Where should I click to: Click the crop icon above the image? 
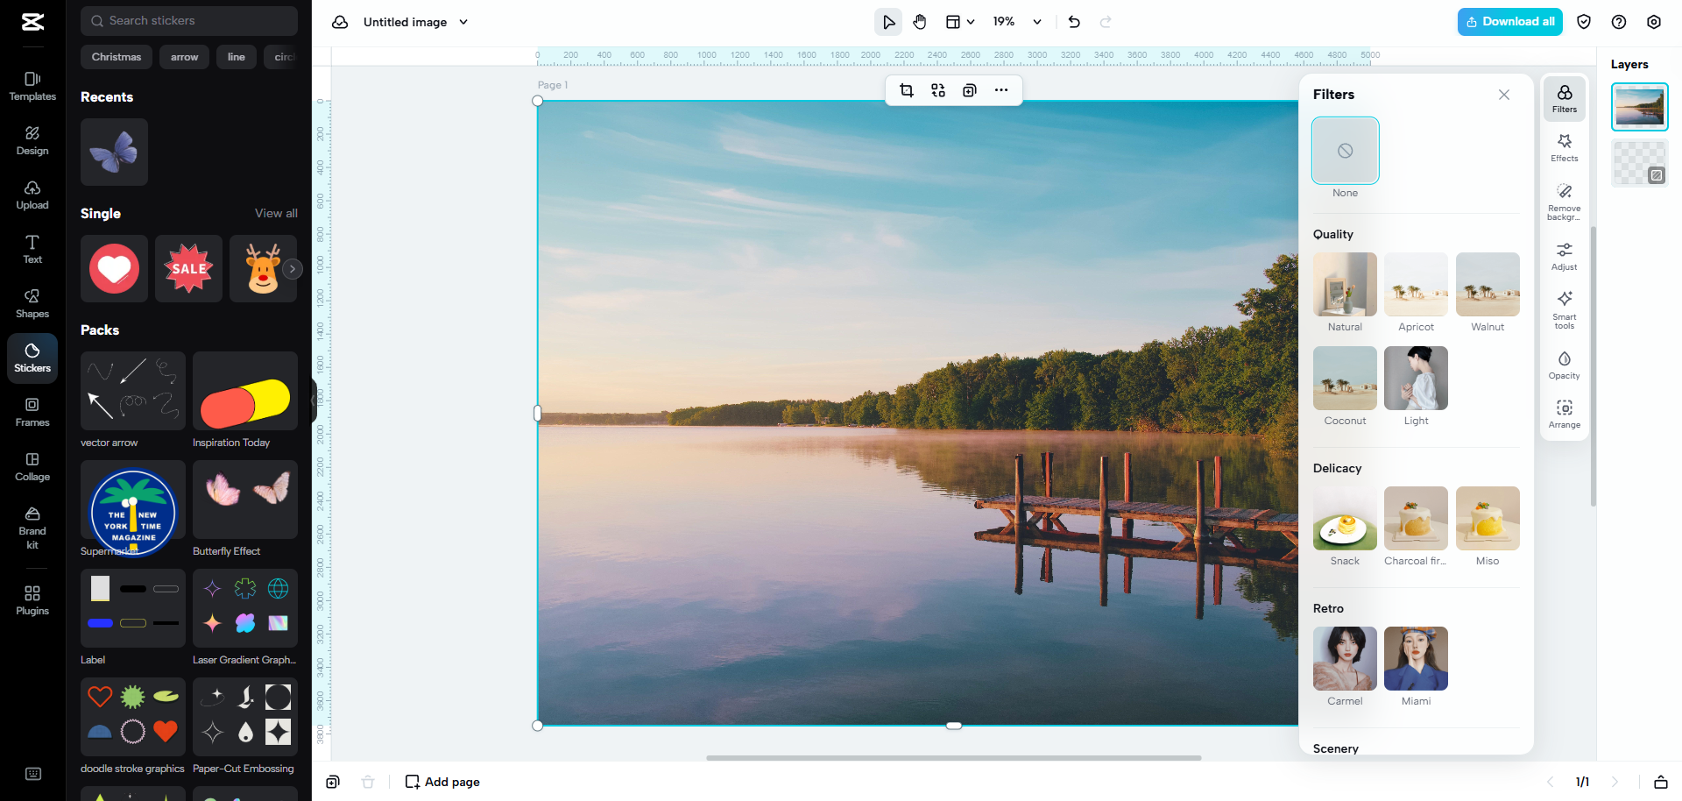(907, 90)
